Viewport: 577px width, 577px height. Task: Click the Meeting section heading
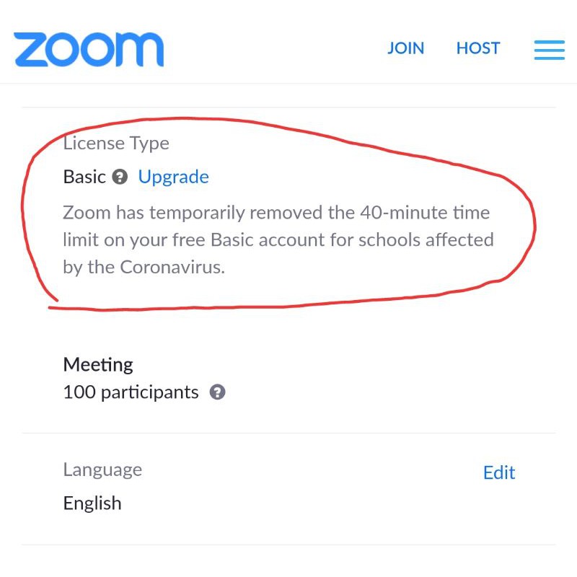tap(98, 364)
